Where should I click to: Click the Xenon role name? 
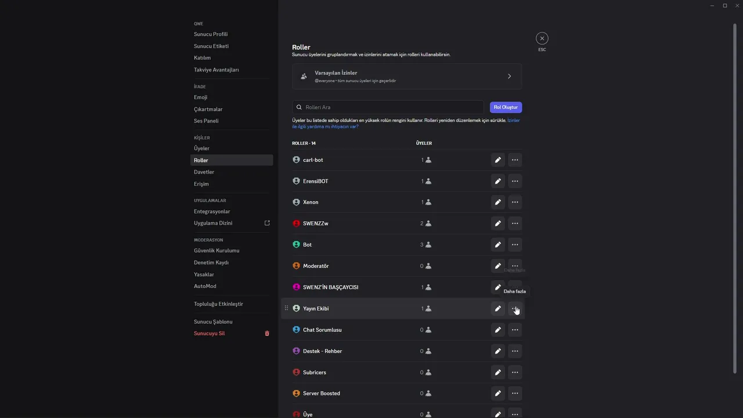(x=311, y=202)
